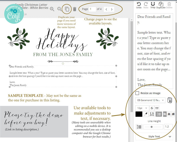The height and width of the screenshot is (142, 177).
Task: Duplicate the page with the copy icon
Action: pyautogui.click(x=67, y=9)
